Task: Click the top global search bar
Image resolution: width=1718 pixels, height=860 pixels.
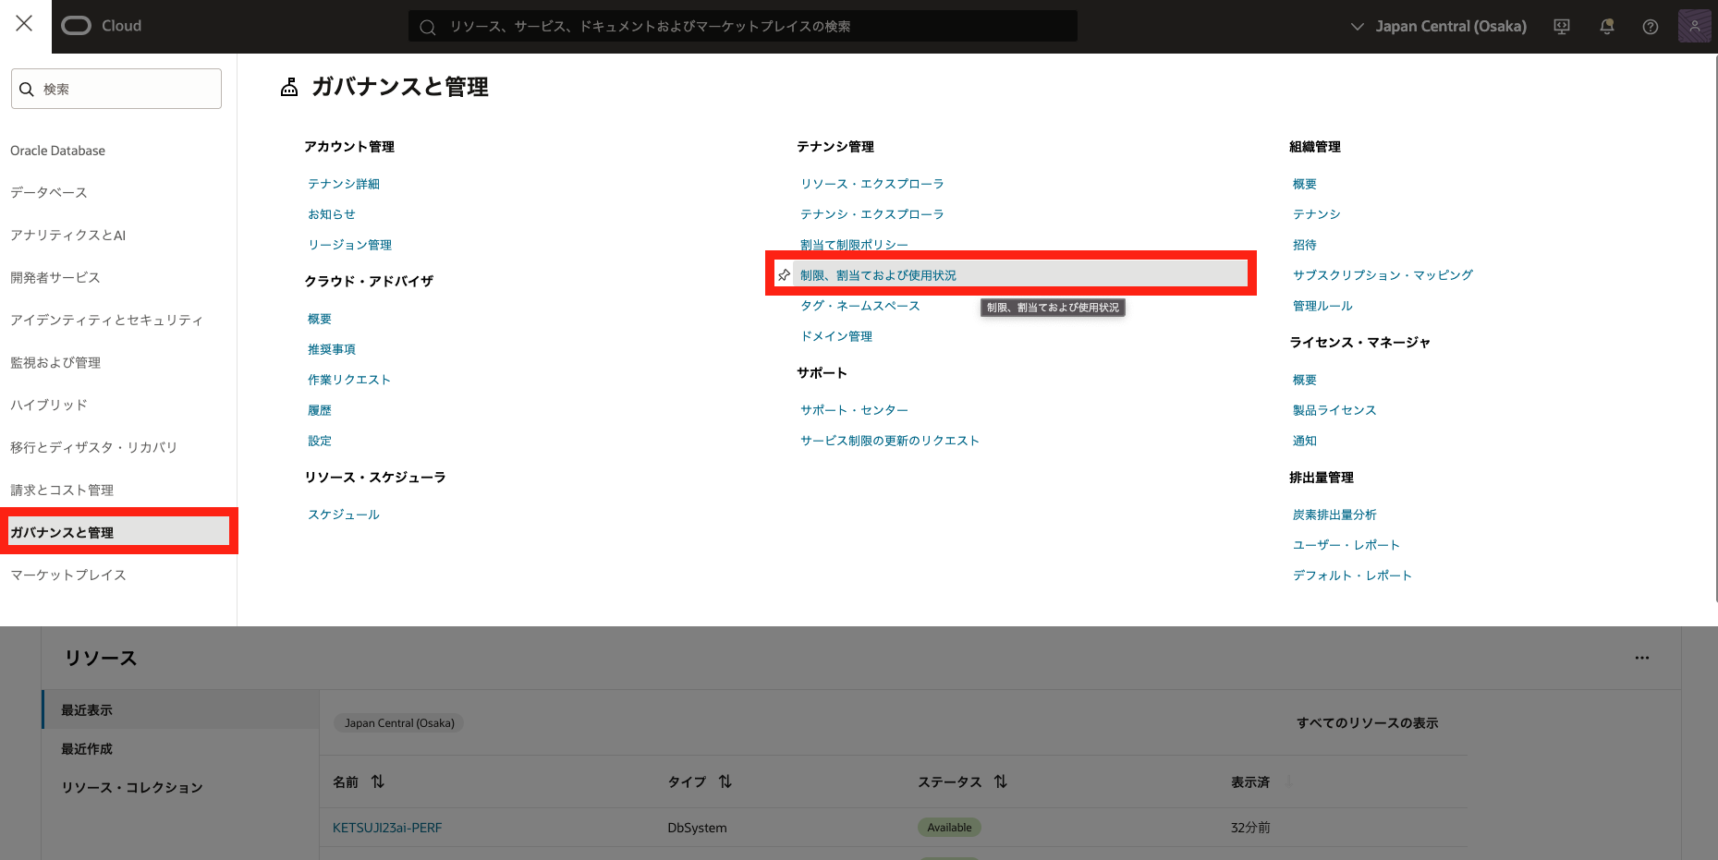Action: (x=742, y=27)
